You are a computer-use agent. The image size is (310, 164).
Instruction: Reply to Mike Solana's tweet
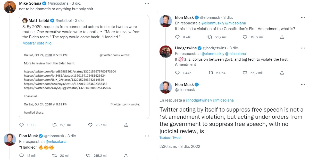pos(22,125)
